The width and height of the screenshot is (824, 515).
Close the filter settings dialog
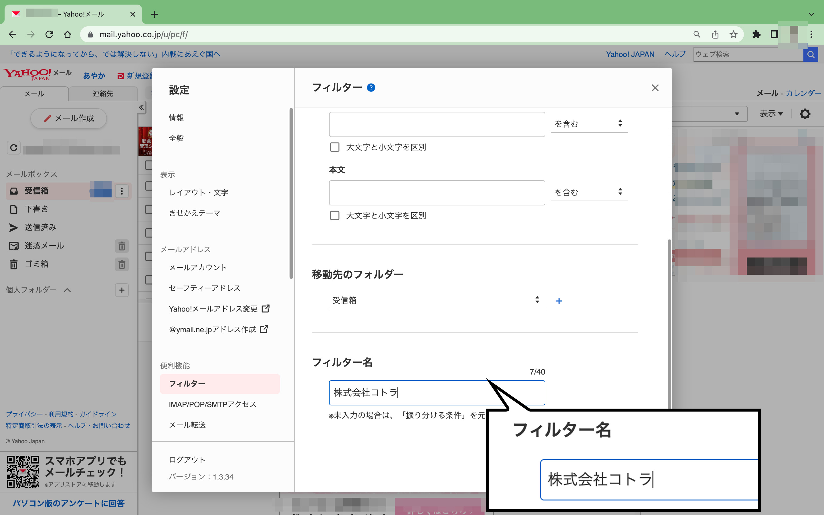[x=655, y=88]
